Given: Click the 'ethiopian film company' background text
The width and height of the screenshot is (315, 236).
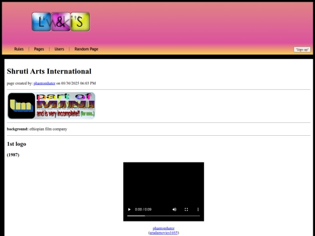Looking at the screenshot, I should click(x=48, y=129).
